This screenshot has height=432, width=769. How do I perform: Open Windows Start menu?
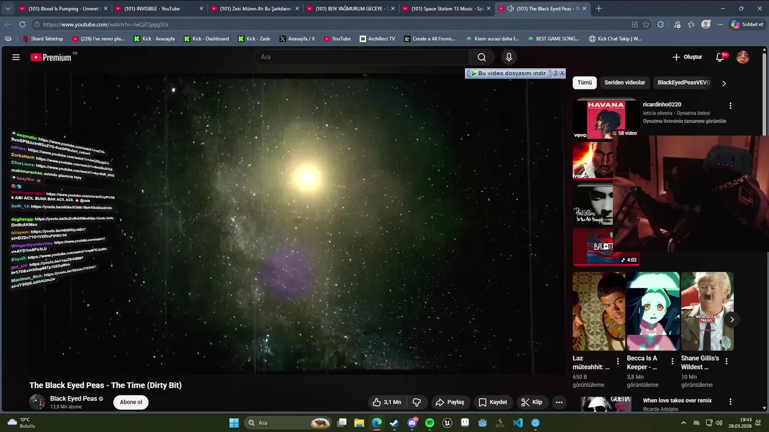[x=234, y=423]
